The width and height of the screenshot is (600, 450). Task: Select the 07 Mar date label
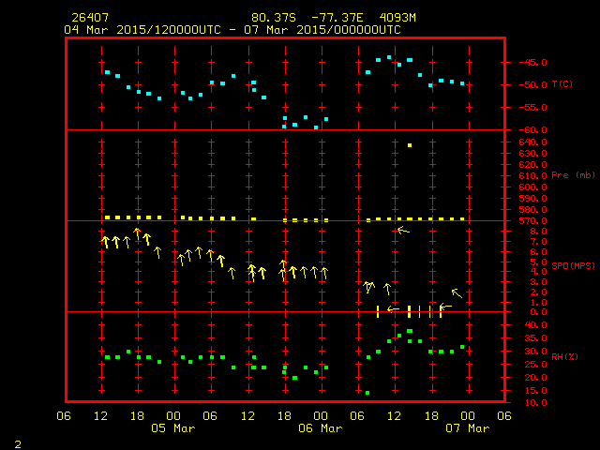[x=467, y=428]
